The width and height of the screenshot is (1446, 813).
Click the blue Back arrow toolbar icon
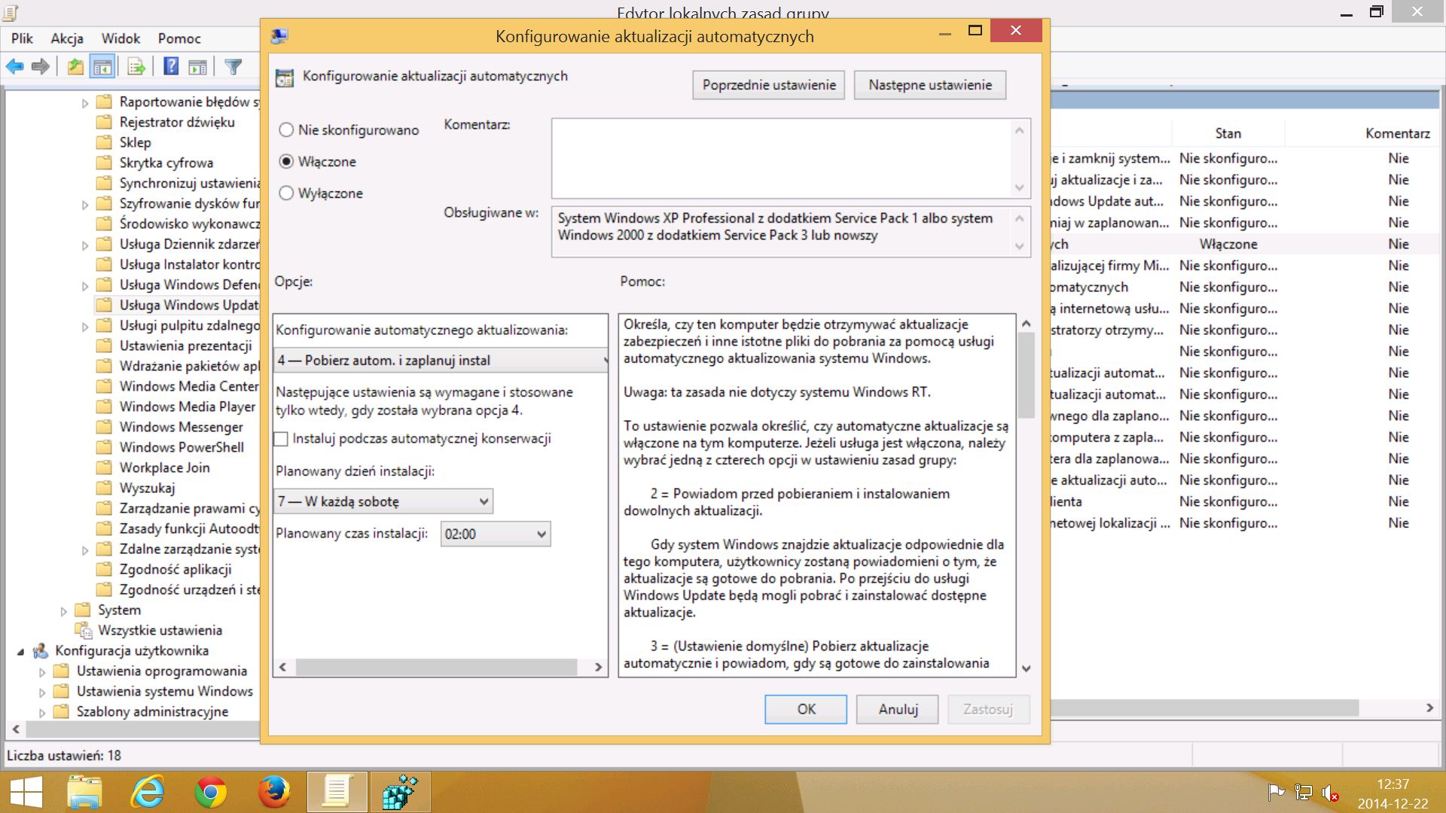click(14, 67)
